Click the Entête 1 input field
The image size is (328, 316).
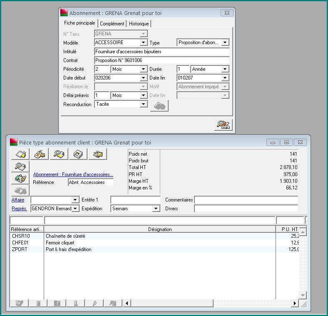point(135,200)
